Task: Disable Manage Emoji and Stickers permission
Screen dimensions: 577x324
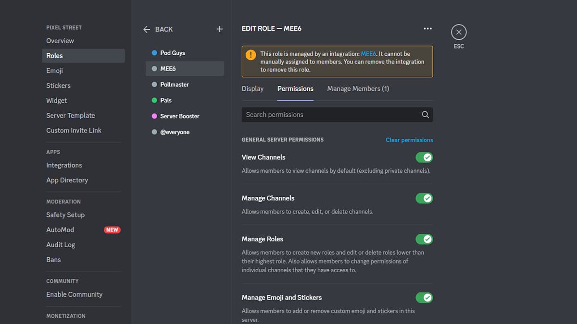Action: [424, 298]
